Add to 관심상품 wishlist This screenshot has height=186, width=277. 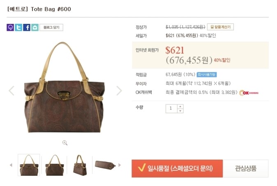click(245, 168)
